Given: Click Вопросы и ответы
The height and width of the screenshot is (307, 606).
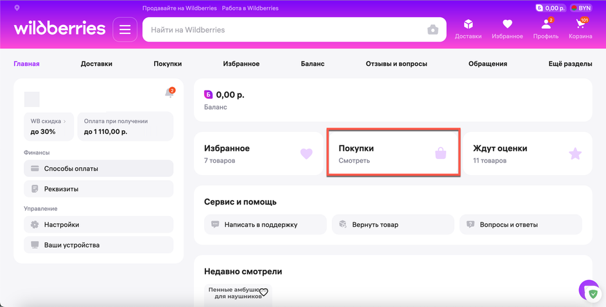Looking at the screenshot, I should tap(521, 224).
